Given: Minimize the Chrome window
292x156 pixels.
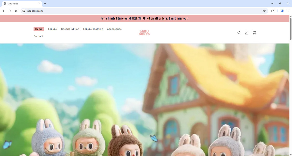Looking at the screenshot, I should 272,4.
